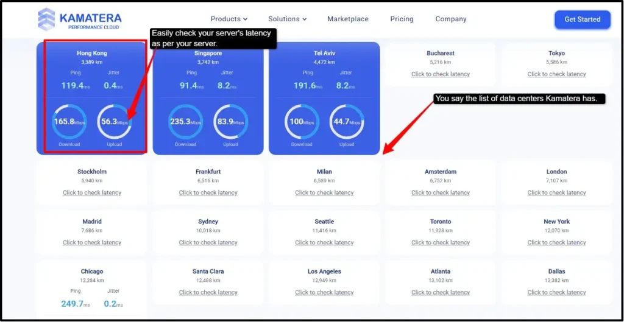Click the Tokyo city name

557,53
